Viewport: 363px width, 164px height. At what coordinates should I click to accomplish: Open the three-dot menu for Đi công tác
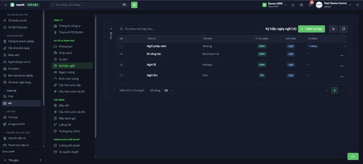(342, 55)
